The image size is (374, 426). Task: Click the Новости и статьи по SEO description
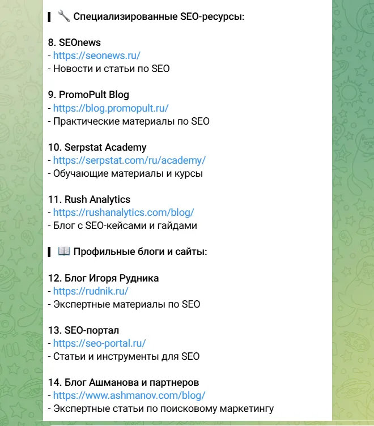pyautogui.click(x=112, y=69)
